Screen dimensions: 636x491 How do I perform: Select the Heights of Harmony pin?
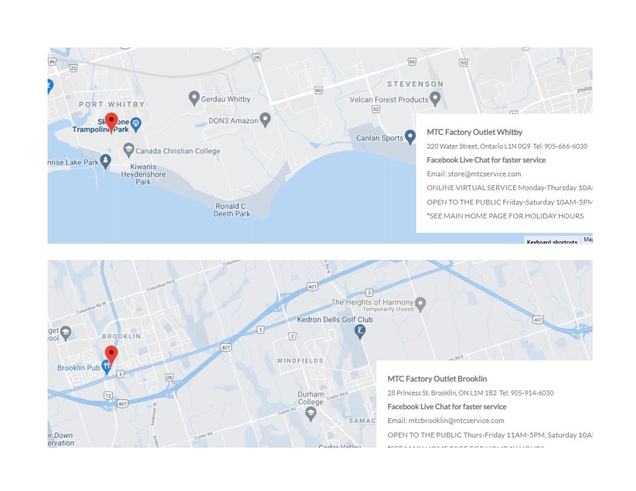(420, 304)
